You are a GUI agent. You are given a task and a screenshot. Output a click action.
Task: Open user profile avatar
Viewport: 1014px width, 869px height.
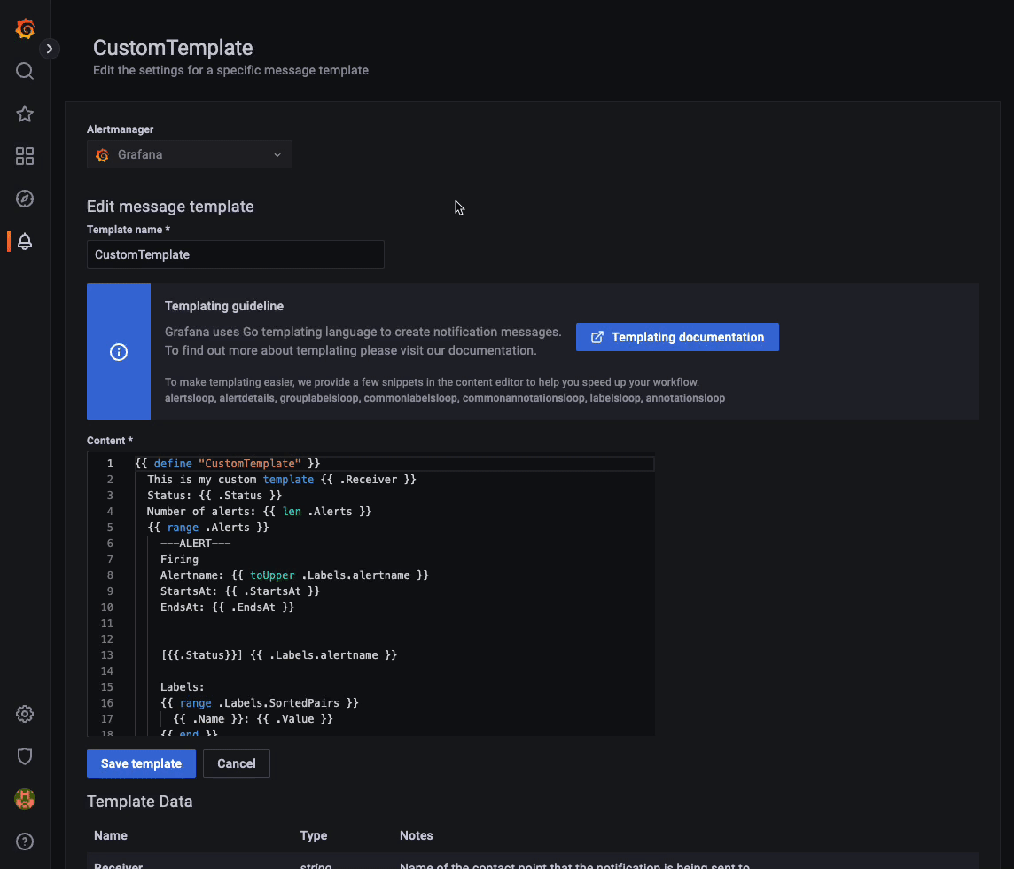pos(25,799)
